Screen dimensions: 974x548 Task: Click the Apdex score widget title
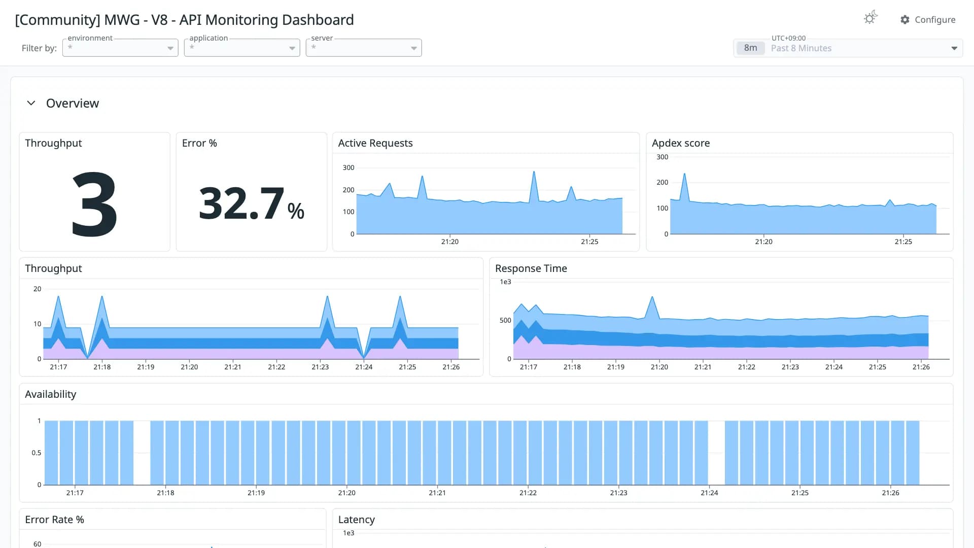point(681,143)
